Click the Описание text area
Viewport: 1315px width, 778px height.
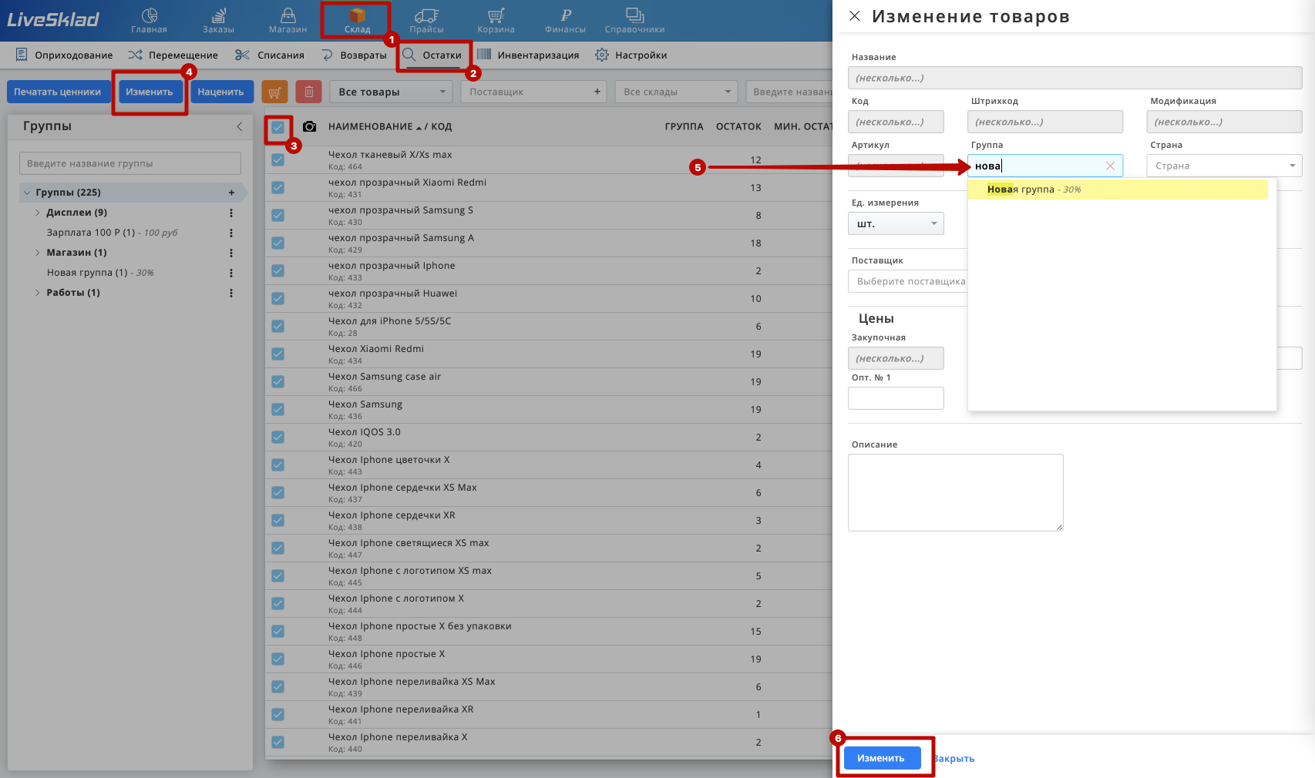tap(956, 492)
